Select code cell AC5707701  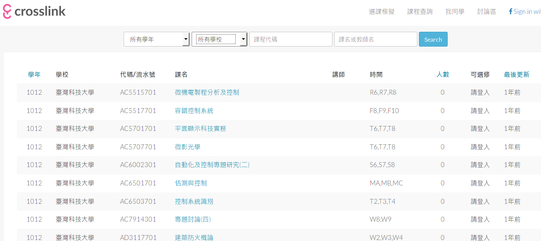(x=138, y=147)
